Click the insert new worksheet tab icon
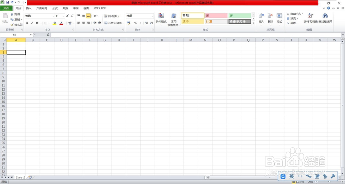This screenshot has height=184, width=345. click(x=30, y=177)
